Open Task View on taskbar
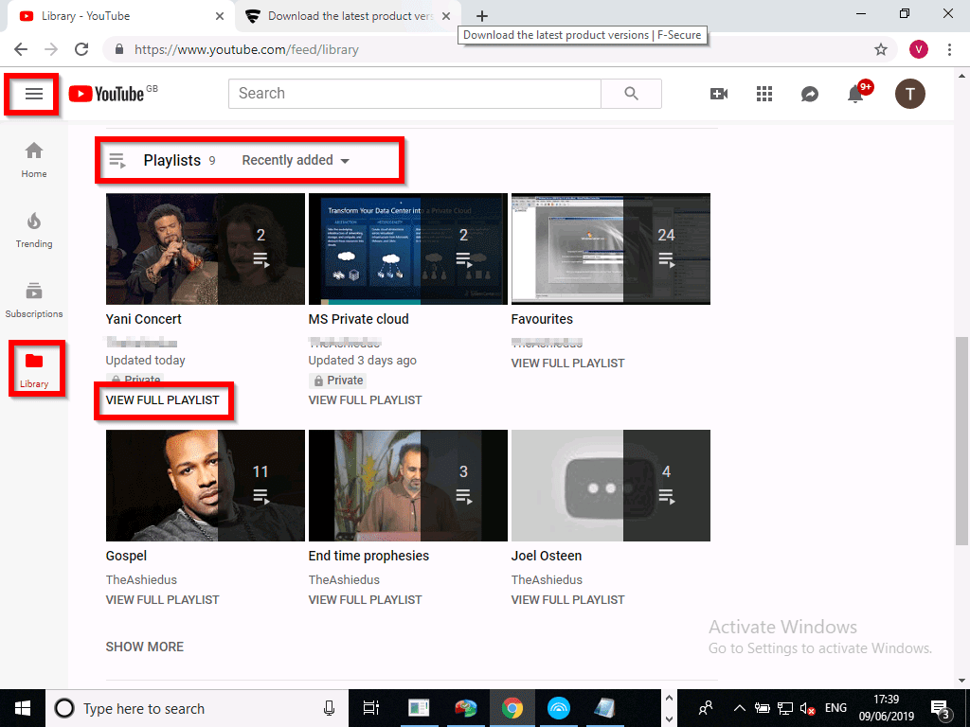 pos(371,708)
